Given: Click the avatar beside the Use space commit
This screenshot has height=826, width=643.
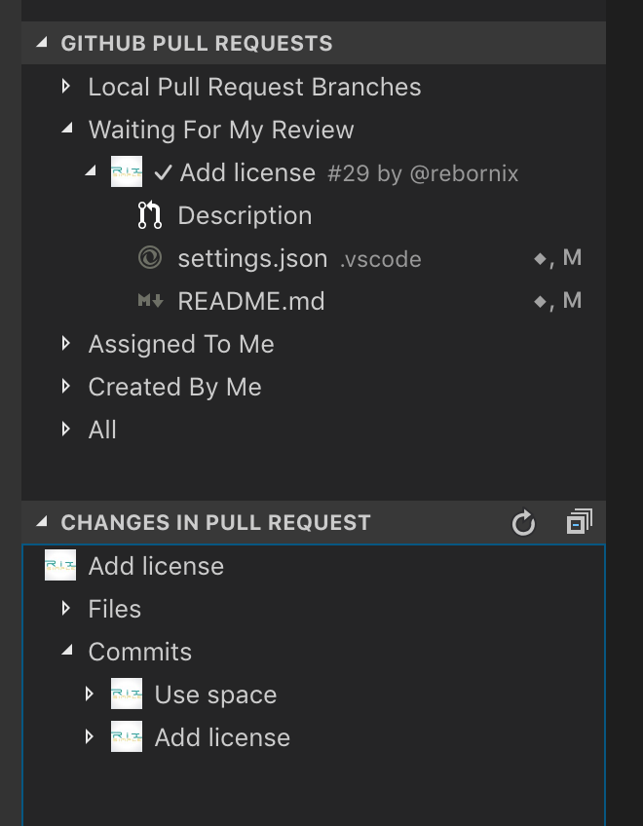Looking at the screenshot, I should 127,695.
